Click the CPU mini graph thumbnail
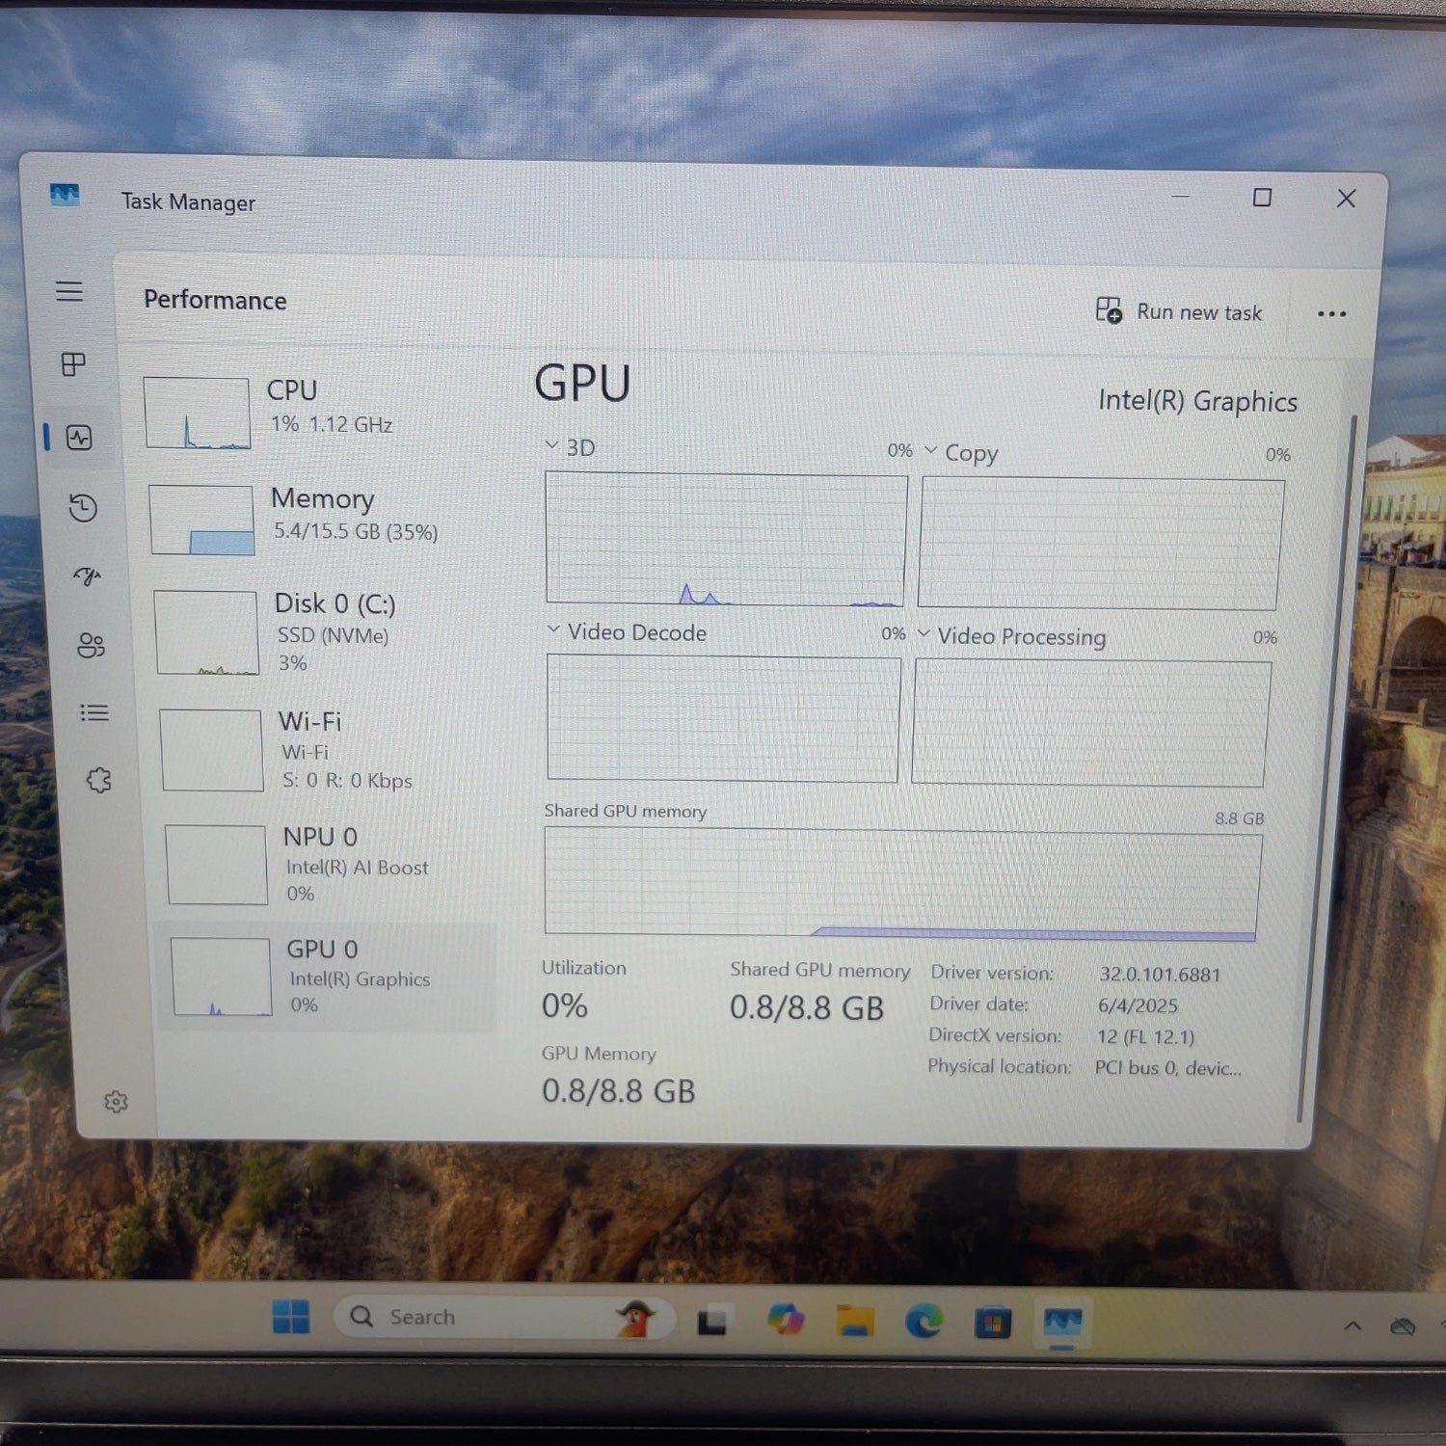The image size is (1446, 1446). pyautogui.click(x=197, y=413)
